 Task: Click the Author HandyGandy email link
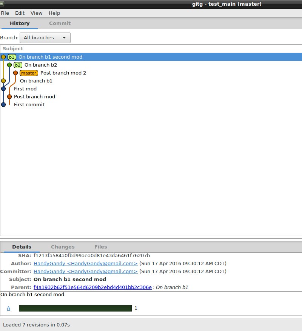85,264
